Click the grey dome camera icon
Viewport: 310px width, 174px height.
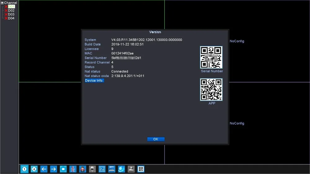(x=131, y=169)
